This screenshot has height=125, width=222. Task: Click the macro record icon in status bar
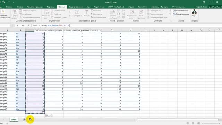click(x=7, y=124)
